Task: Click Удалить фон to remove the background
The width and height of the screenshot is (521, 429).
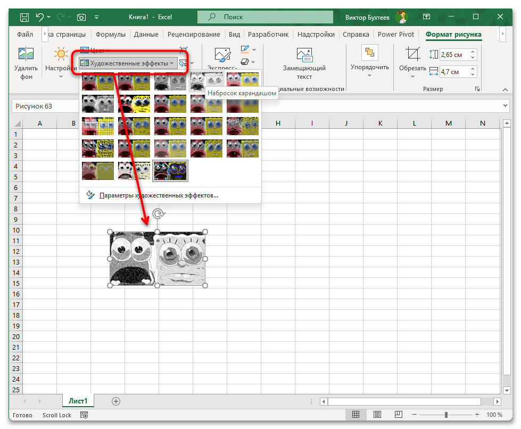Action: (26, 63)
